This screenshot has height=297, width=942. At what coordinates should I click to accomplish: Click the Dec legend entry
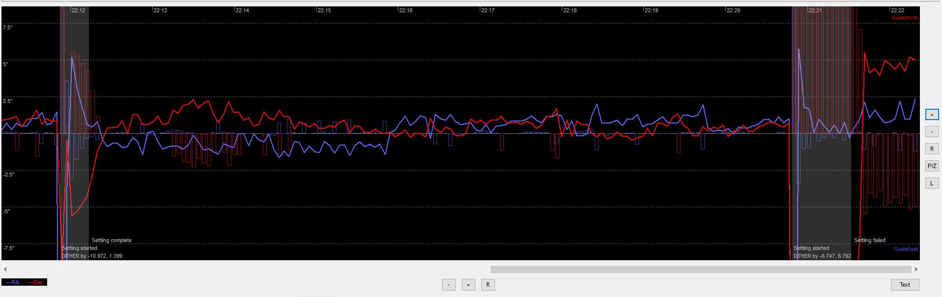click(x=35, y=282)
